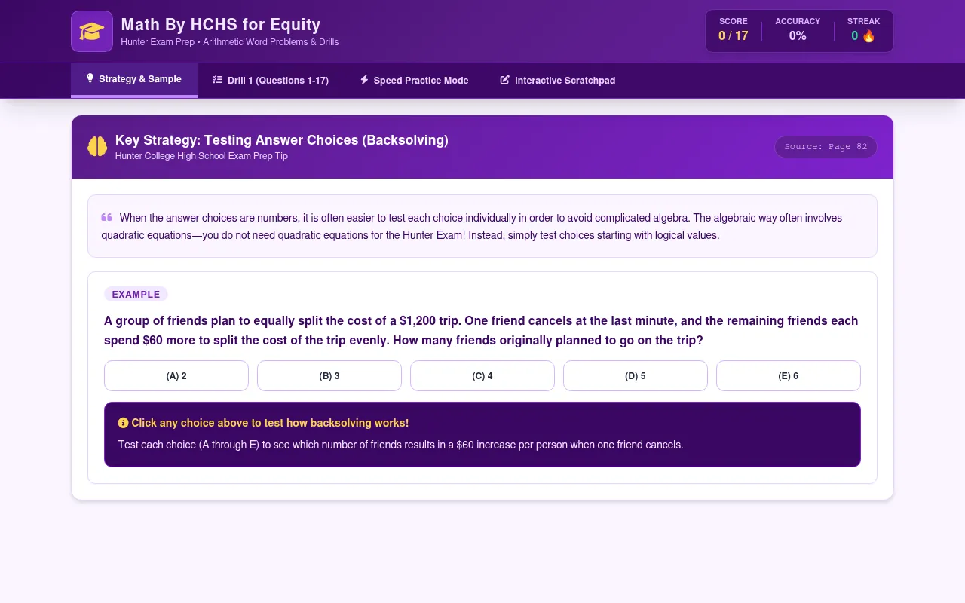Click the graduation cap logo icon
Screen dimensions: 965x603
point(92,32)
